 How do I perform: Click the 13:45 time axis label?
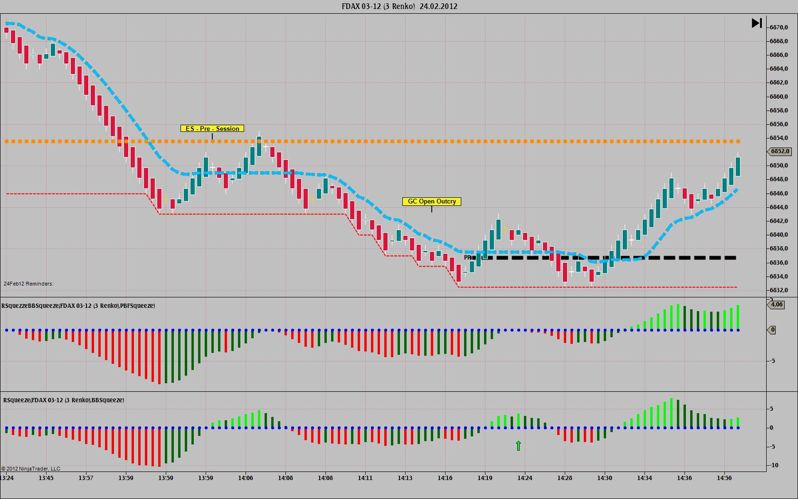(46, 478)
